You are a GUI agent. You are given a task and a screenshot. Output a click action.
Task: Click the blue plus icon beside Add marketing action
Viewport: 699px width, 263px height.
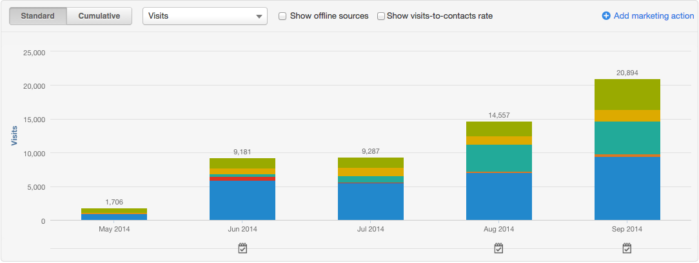(606, 16)
